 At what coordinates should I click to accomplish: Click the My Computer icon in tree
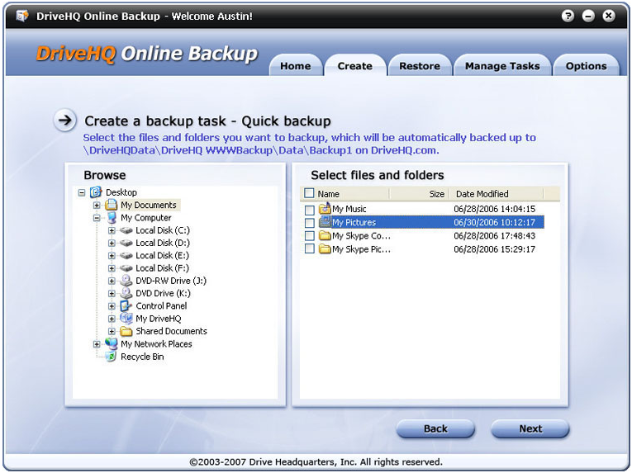[x=112, y=218]
